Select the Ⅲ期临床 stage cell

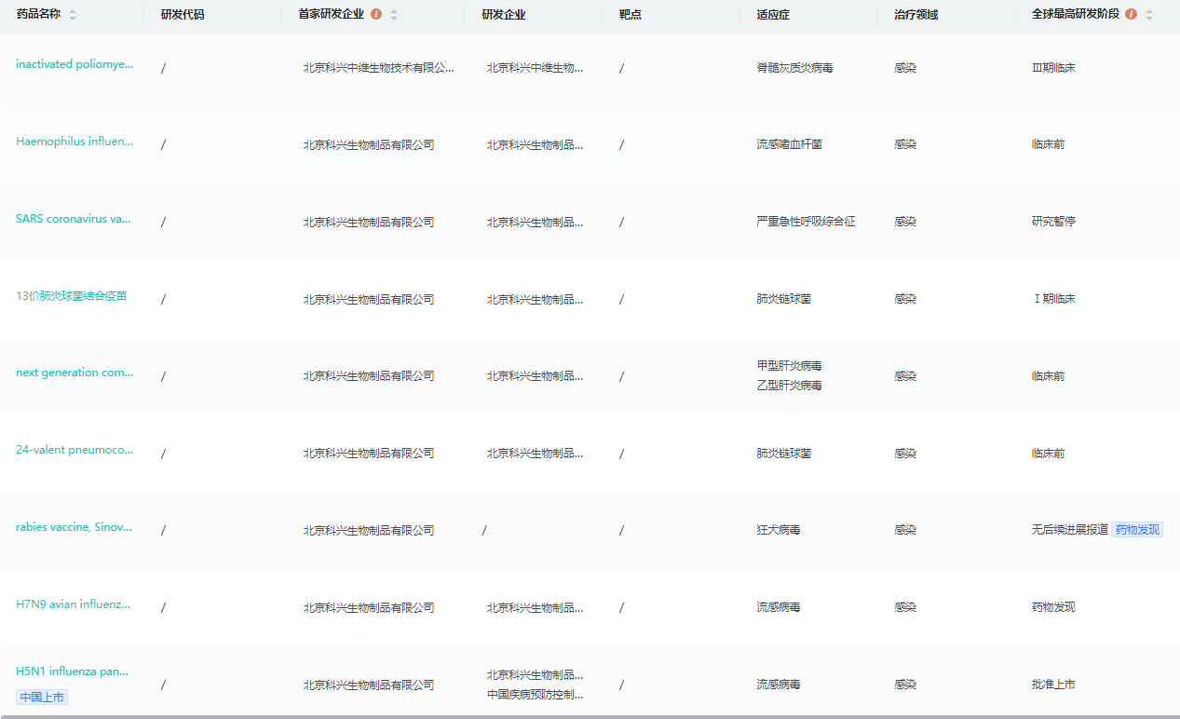tap(1053, 68)
